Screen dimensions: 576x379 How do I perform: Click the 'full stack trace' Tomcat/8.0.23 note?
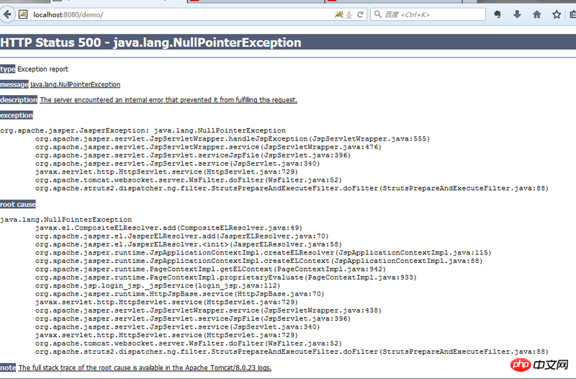145,367
